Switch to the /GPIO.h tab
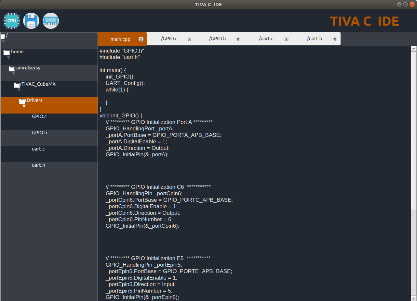 click(x=217, y=38)
